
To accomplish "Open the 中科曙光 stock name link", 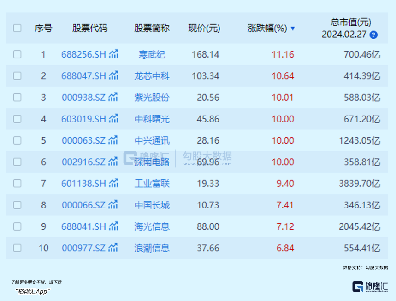I will tap(152, 119).
